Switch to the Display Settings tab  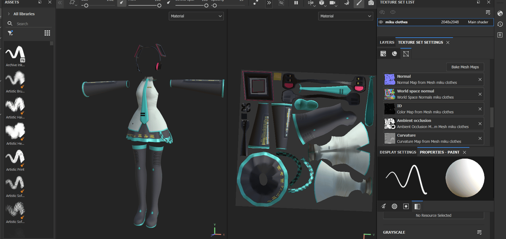[398, 152]
